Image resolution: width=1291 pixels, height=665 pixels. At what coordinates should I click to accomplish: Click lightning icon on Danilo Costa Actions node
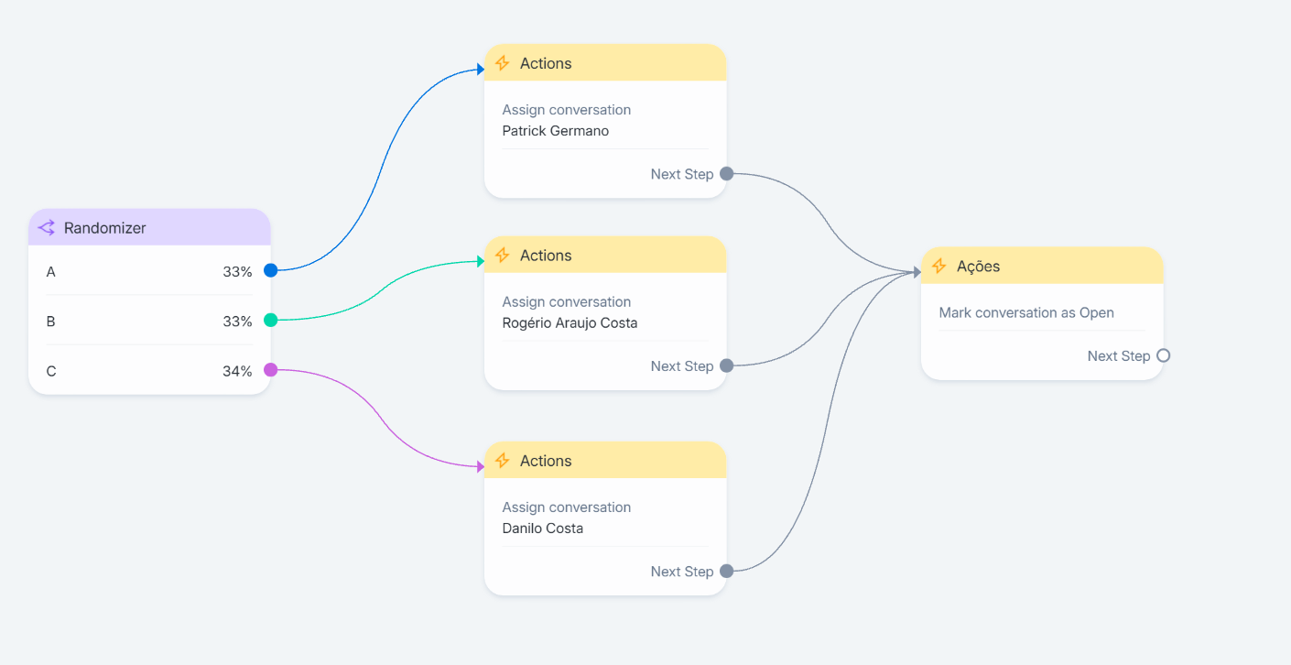tap(502, 461)
